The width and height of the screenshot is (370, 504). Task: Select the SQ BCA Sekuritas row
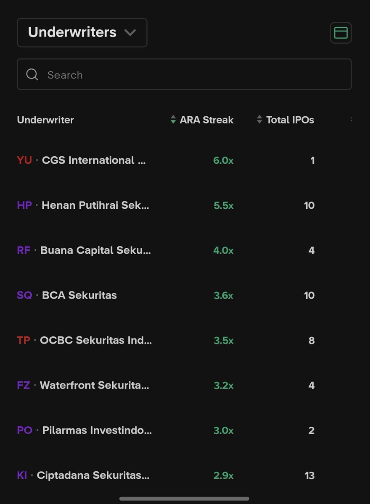184,295
